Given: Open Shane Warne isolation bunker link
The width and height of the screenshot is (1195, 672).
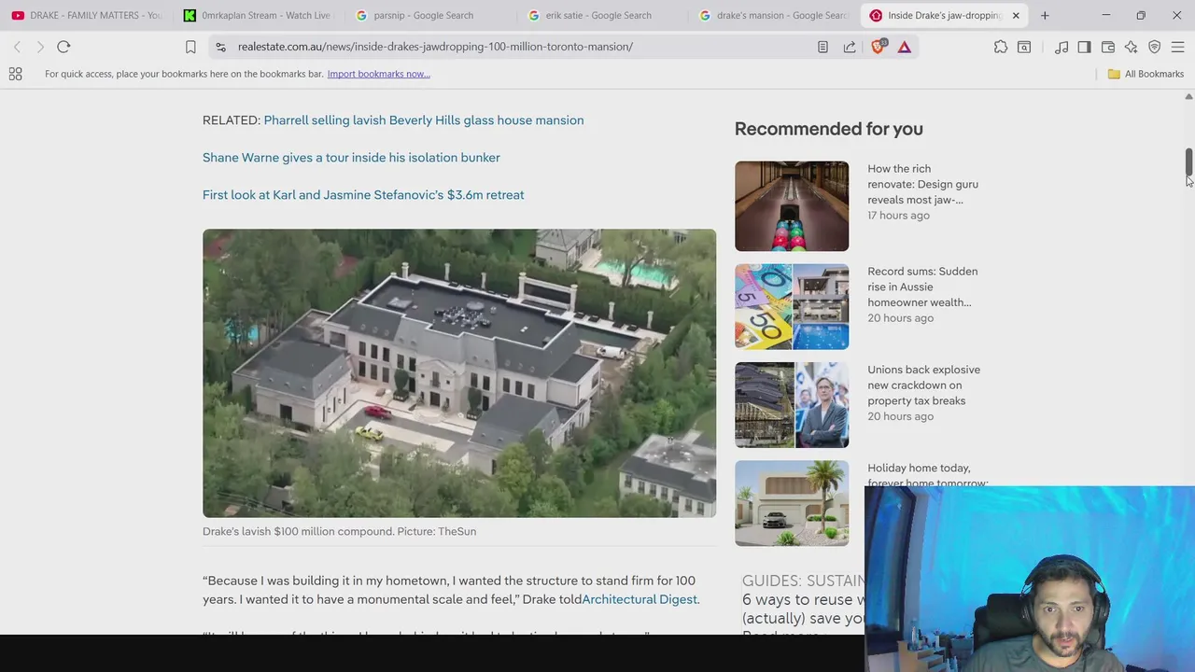Looking at the screenshot, I should (x=351, y=158).
